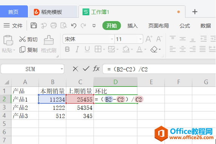
Task: Click the Save icon in quick toolbar
Action: [34, 26]
